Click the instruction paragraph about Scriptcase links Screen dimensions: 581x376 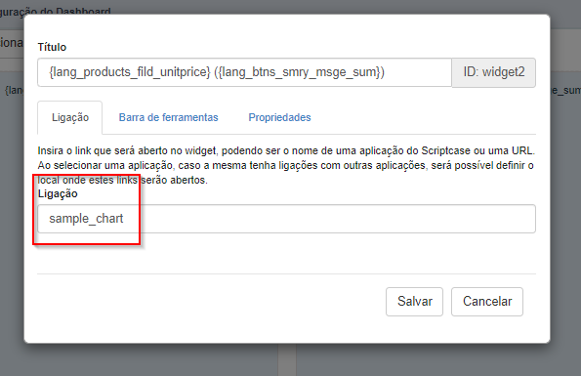[286, 165]
